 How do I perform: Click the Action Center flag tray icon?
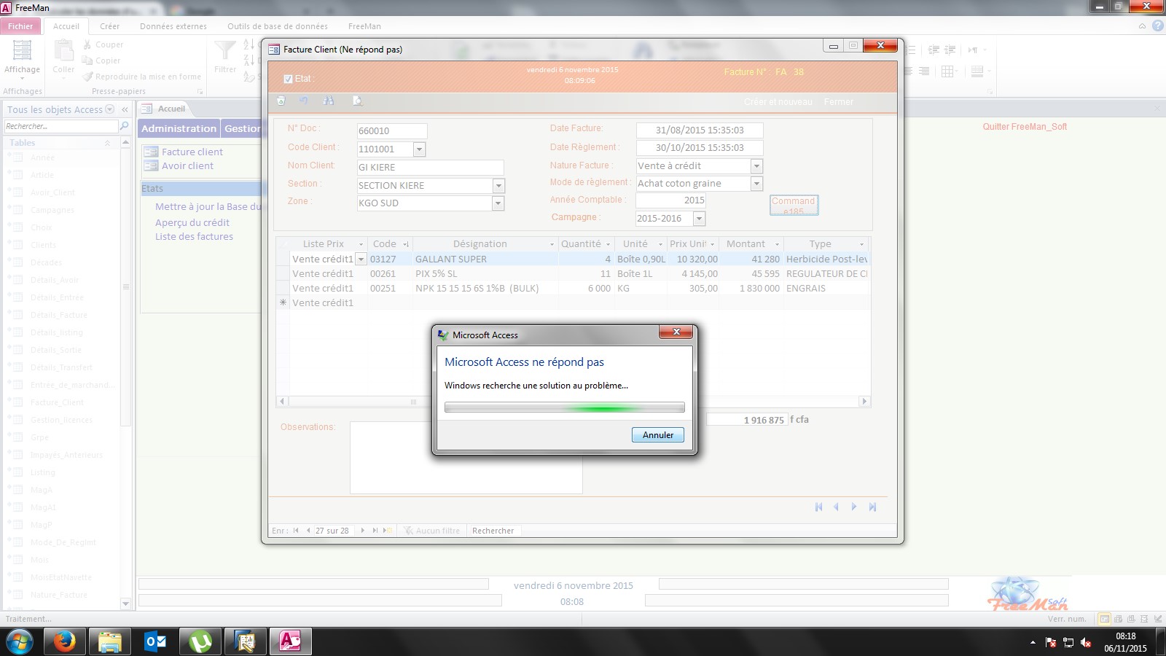point(1051,642)
